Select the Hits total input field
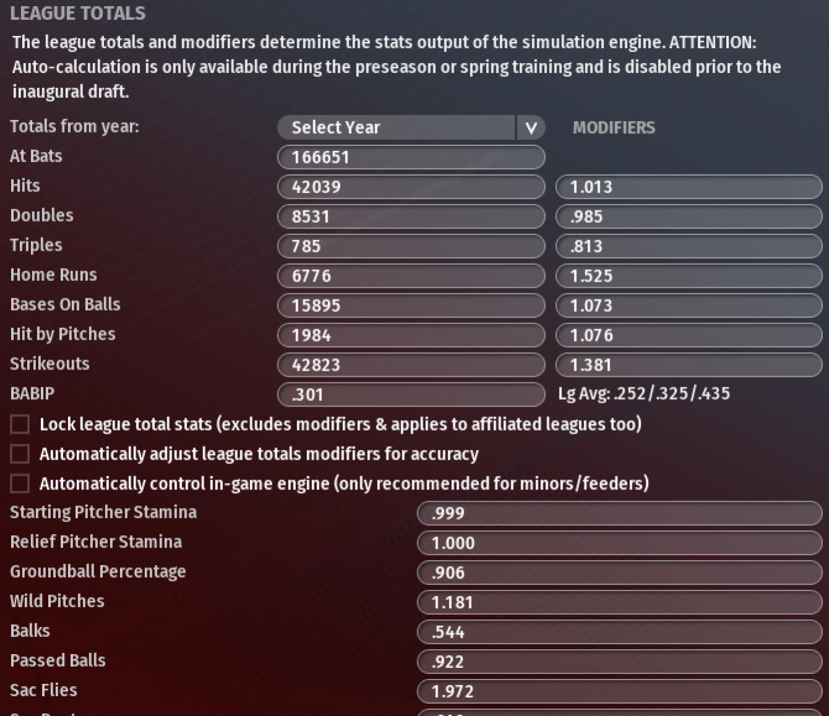The height and width of the screenshot is (716, 829). pyautogui.click(x=411, y=187)
